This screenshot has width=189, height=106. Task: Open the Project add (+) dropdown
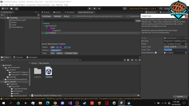click(3, 60)
